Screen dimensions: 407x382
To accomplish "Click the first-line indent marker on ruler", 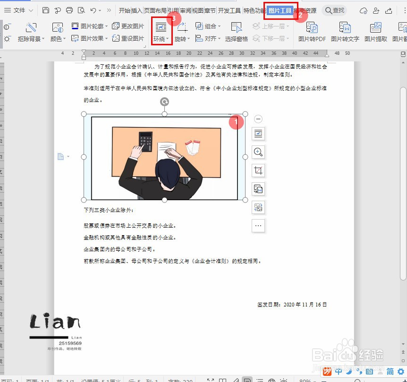I will pos(84,51).
